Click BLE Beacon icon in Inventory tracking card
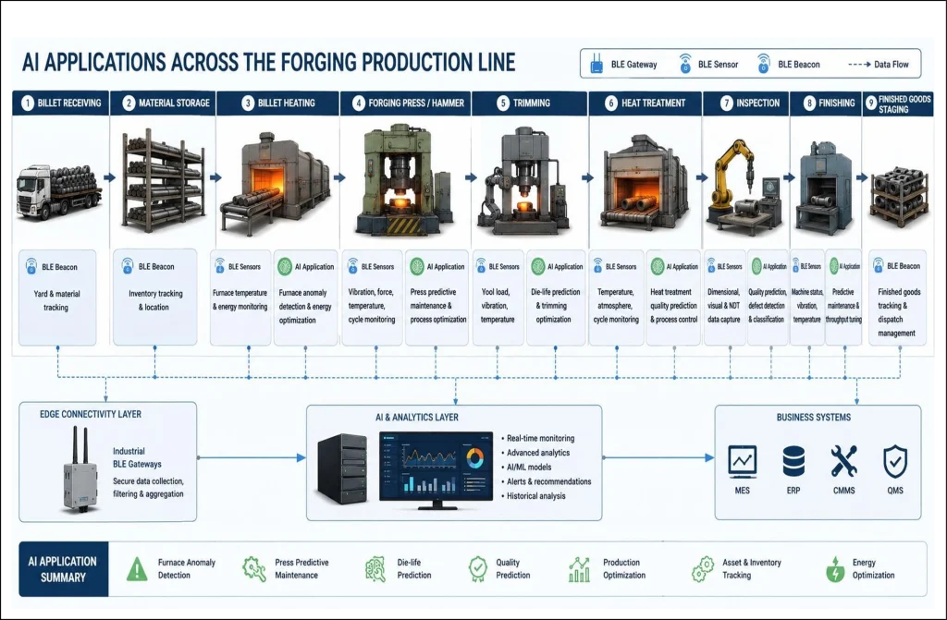 pos(128,265)
